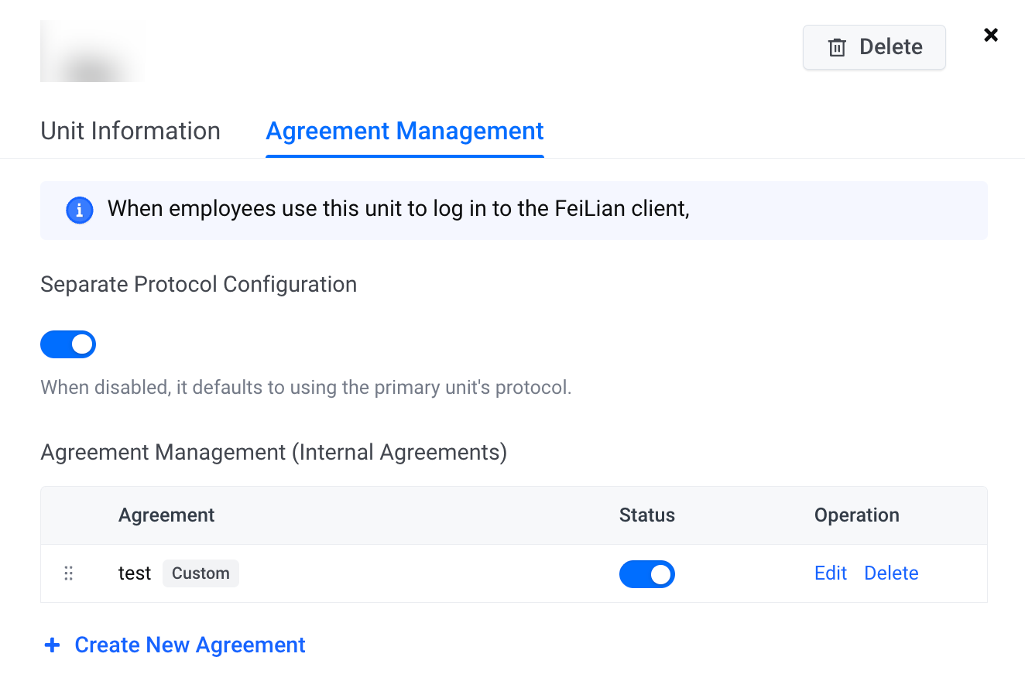Click the blue info icon in the banner
Viewport: 1025px width, 681px height.
80,210
